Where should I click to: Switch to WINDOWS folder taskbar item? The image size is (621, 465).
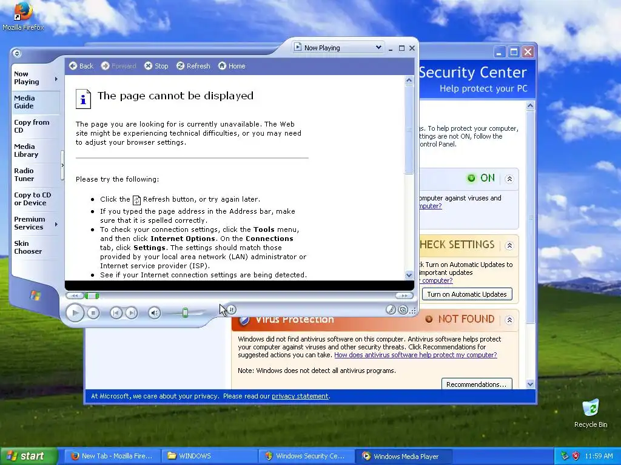click(209, 456)
